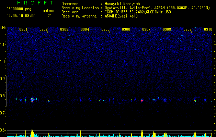Click the 0908 time marker

pos(167,29)
